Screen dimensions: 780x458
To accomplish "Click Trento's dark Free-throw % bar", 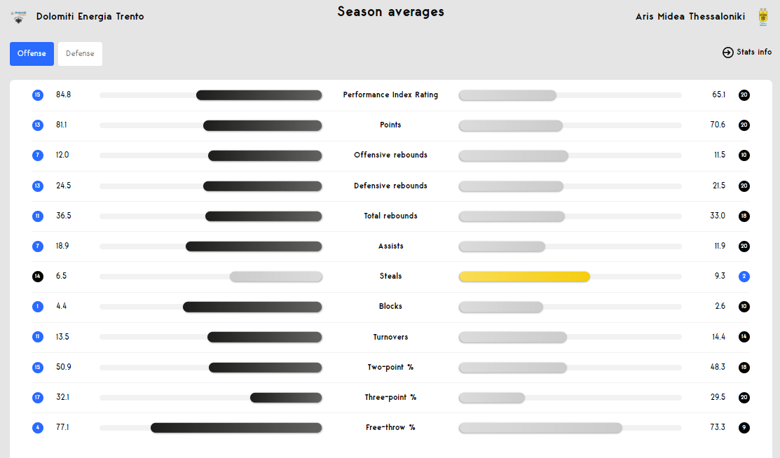I will 236,428.
